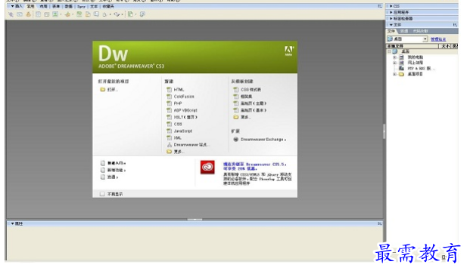This screenshot has height=277, width=467.
Task: Click the Tag Chooser icon
Action: tap(142, 14)
